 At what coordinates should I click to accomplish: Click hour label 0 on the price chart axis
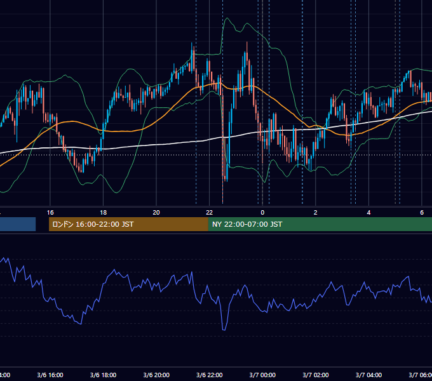(262, 212)
